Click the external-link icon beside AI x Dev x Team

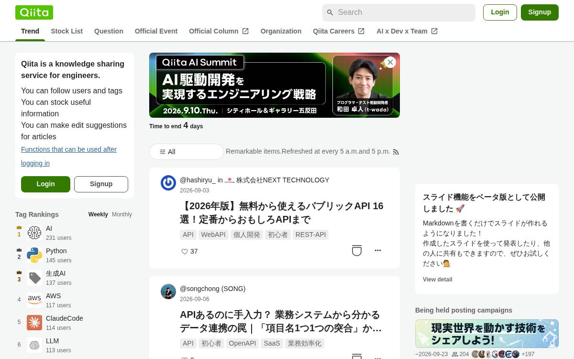pos(434,31)
